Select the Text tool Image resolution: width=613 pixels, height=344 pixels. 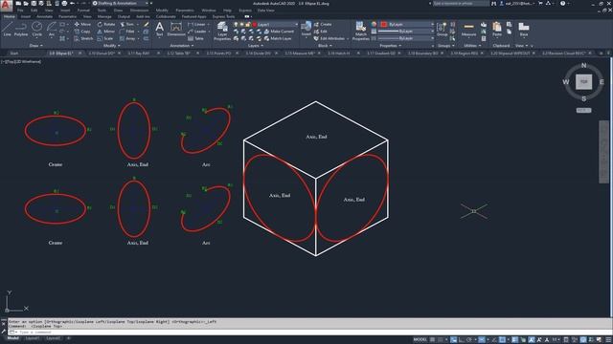click(160, 29)
